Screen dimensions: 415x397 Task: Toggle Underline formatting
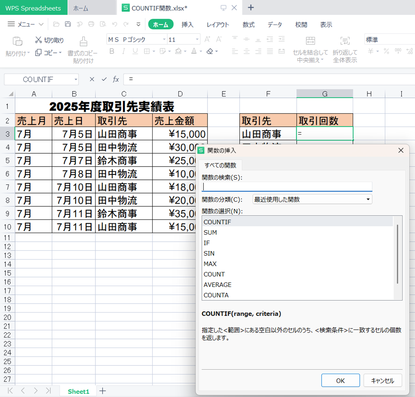click(135, 51)
